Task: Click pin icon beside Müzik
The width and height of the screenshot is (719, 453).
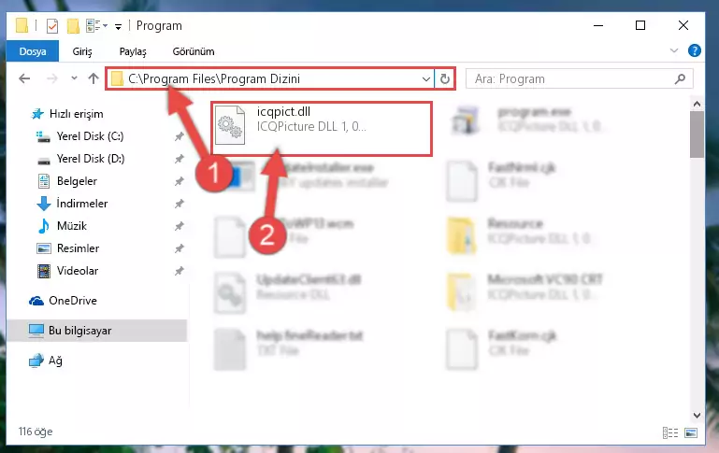Action: pos(179,226)
